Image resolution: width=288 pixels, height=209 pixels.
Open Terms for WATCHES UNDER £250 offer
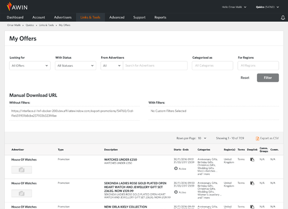[x=241, y=159]
